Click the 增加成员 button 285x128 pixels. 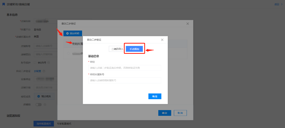click(44, 96)
